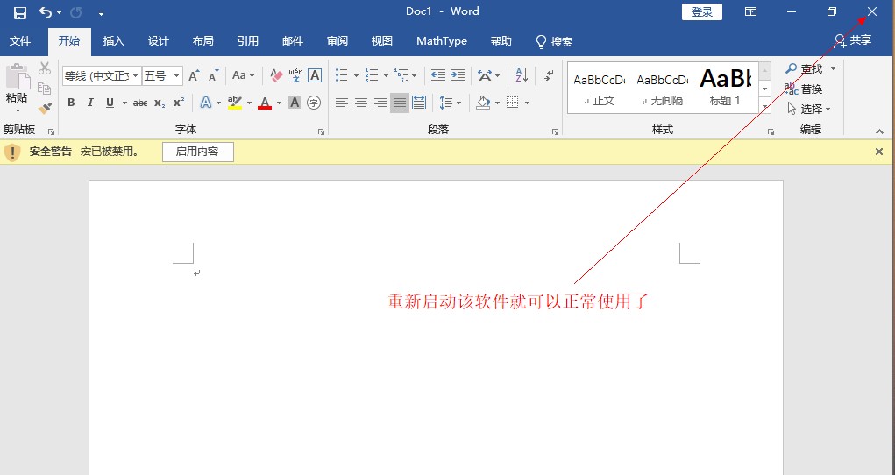The width and height of the screenshot is (895, 475).
Task: Click the Cut scissors icon
Action: 45,68
